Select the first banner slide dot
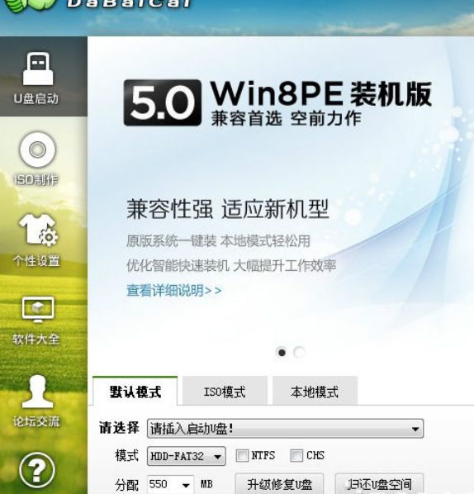The image size is (474, 494). (282, 352)
